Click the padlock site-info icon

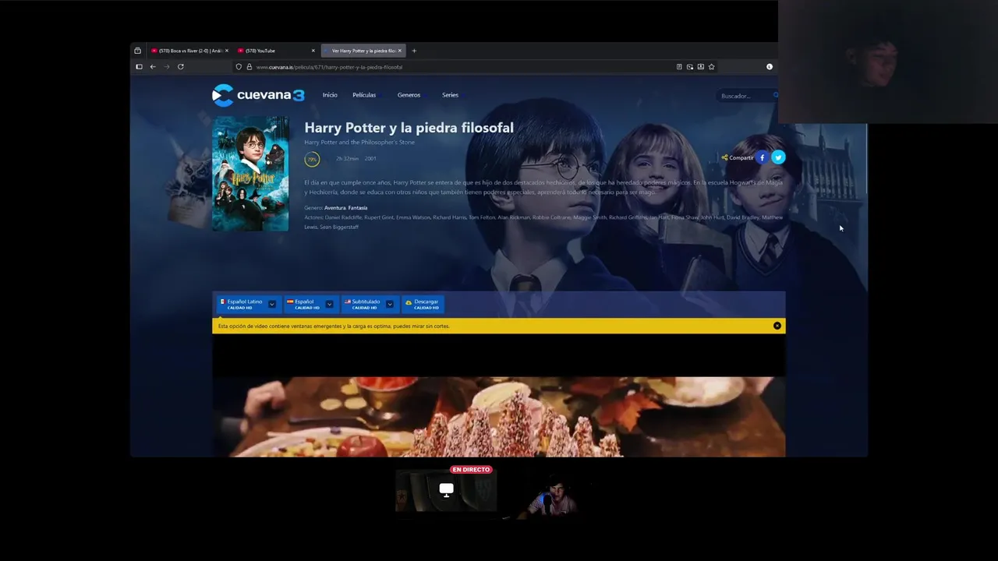tap(249, 67)
